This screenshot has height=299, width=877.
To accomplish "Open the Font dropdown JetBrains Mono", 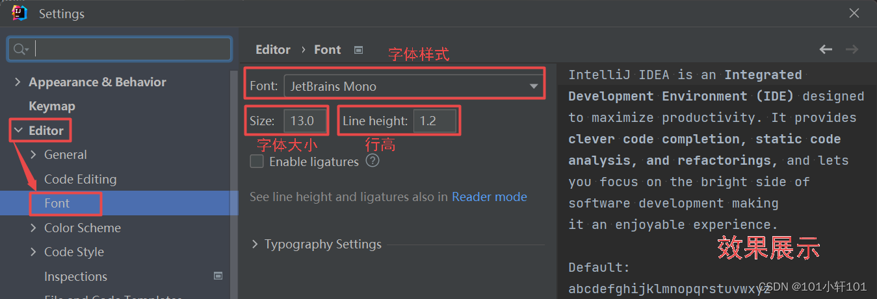I will click(x=414, y=86).
